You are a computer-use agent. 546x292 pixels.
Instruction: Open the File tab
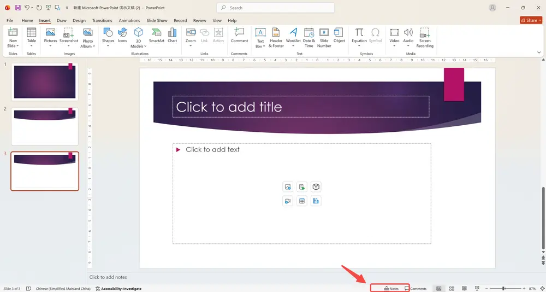[10, 21]
